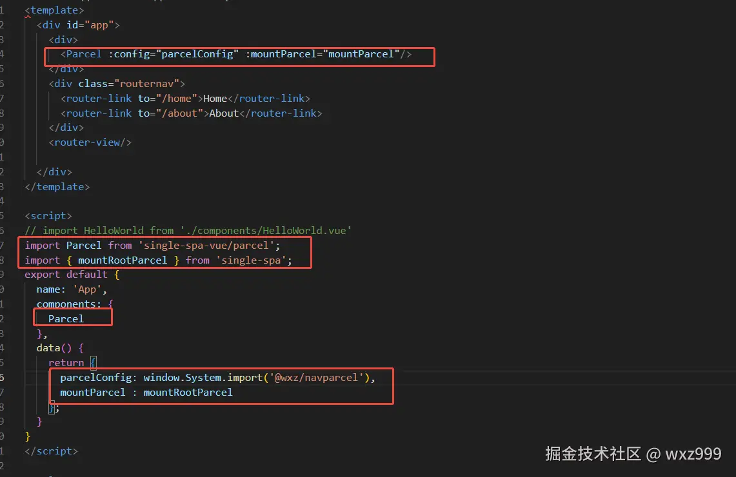
Task: Click the closing </script> tag
Action: click(x=51, y=451)
